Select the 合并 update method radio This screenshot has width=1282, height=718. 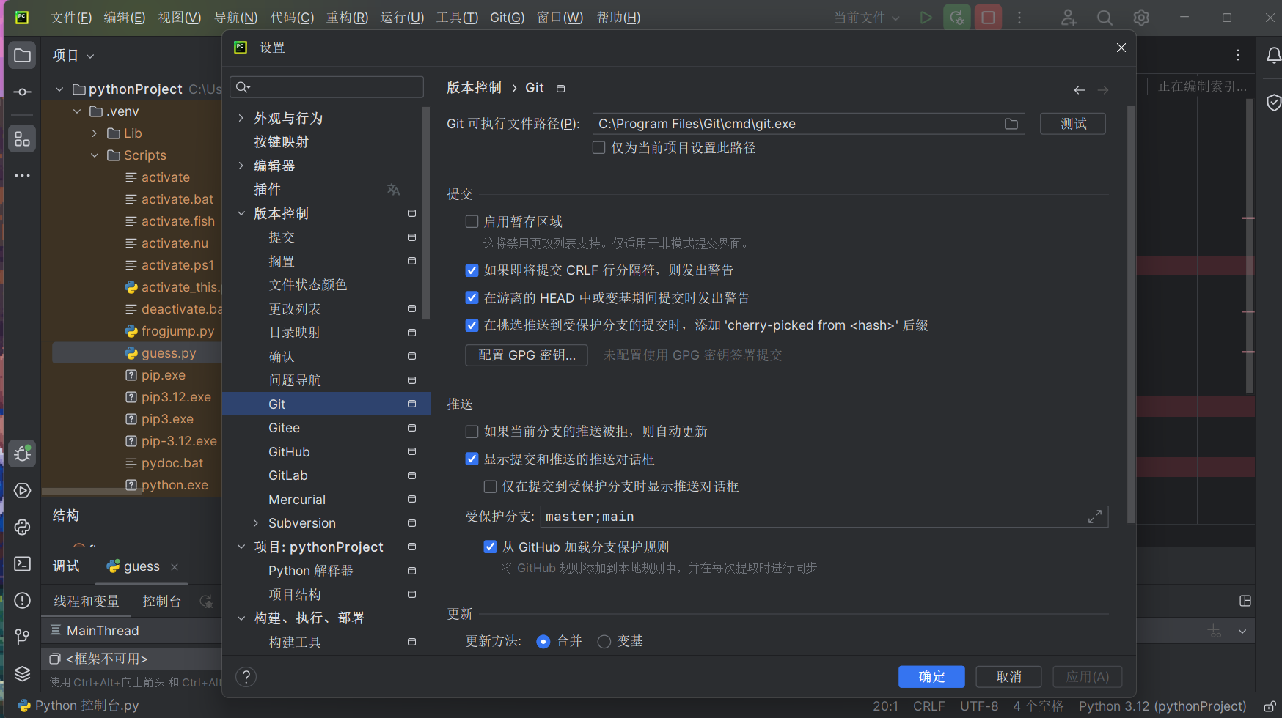(543, 642)
